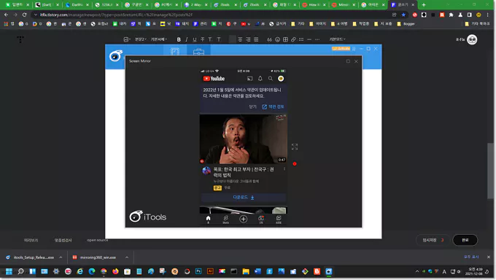Open mirroring360_win.exe downloaded file
The height and width of the screenshot is (280, 496).
click(x=94, y=257)
